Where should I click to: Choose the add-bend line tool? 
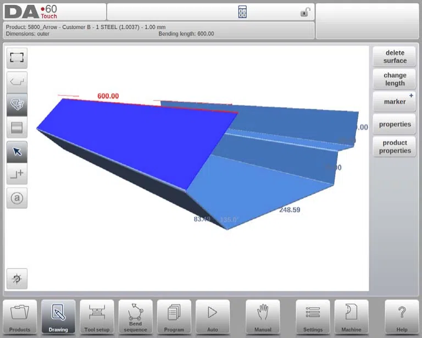point(17,174)
